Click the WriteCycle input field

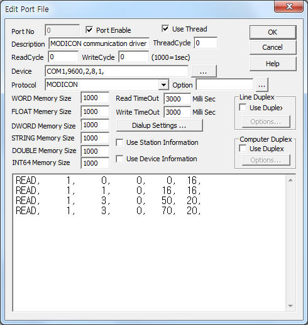134,57
